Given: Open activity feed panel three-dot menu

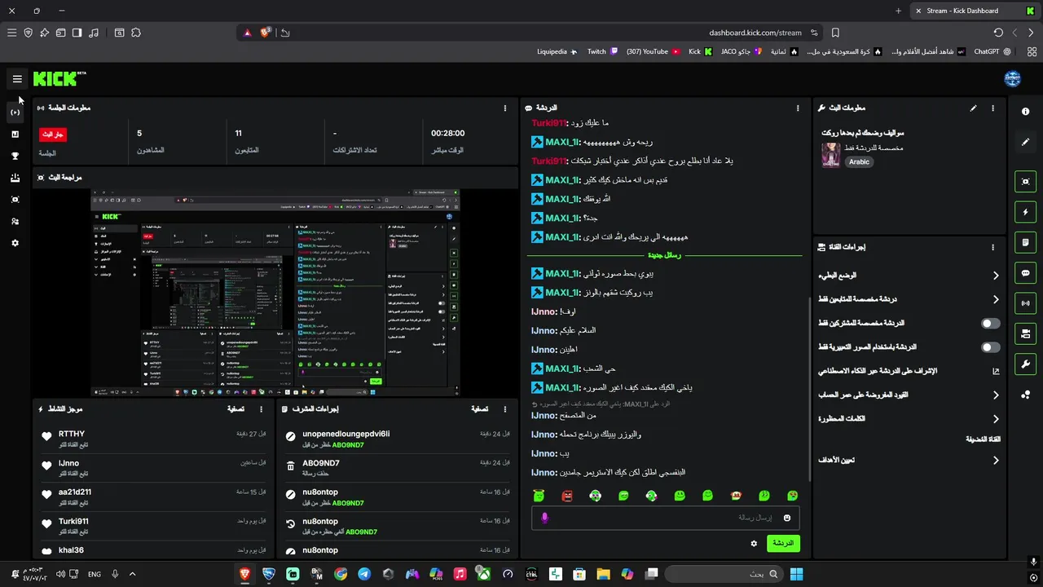Looking at the screenshot, I should click(262, 409).
